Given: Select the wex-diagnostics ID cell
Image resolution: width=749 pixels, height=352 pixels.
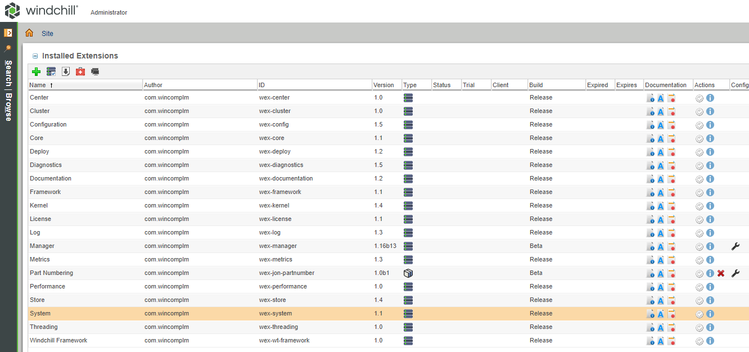Looking at the screenshot, I should click(281, 165).
